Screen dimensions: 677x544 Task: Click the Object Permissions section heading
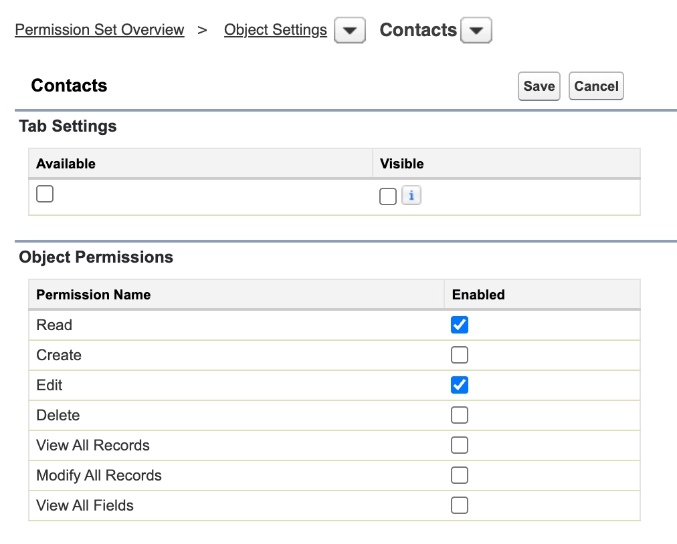pyautogui.click(x=96, y=257)
